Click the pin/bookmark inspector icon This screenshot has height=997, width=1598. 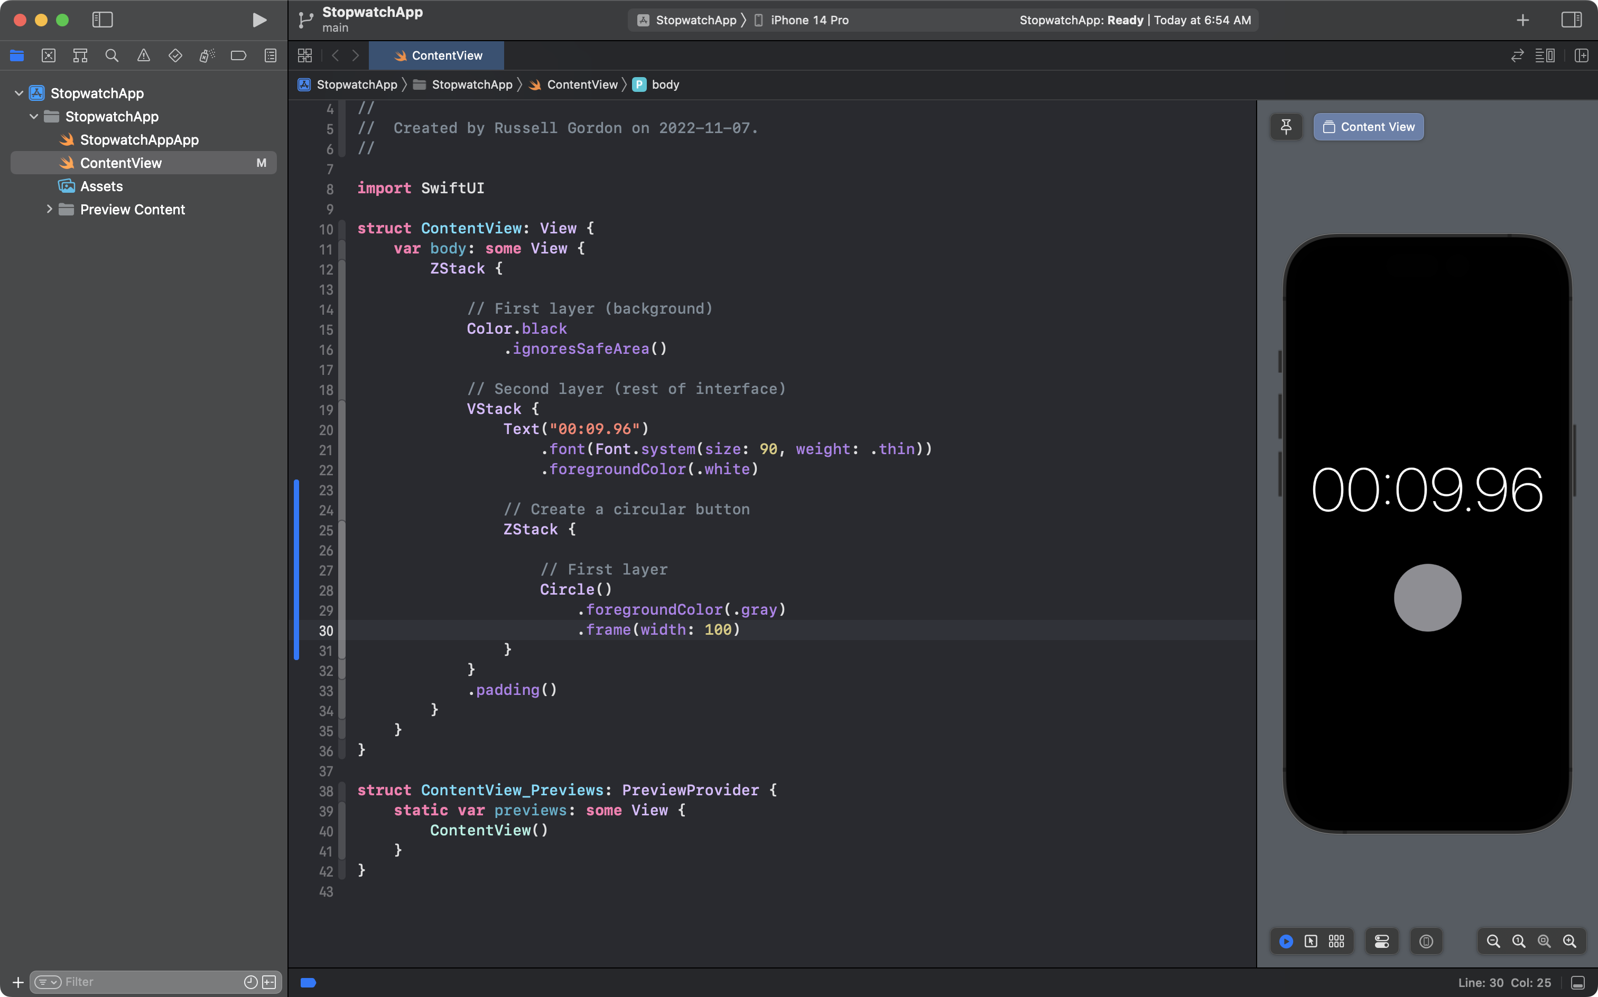click(1287, 125)
